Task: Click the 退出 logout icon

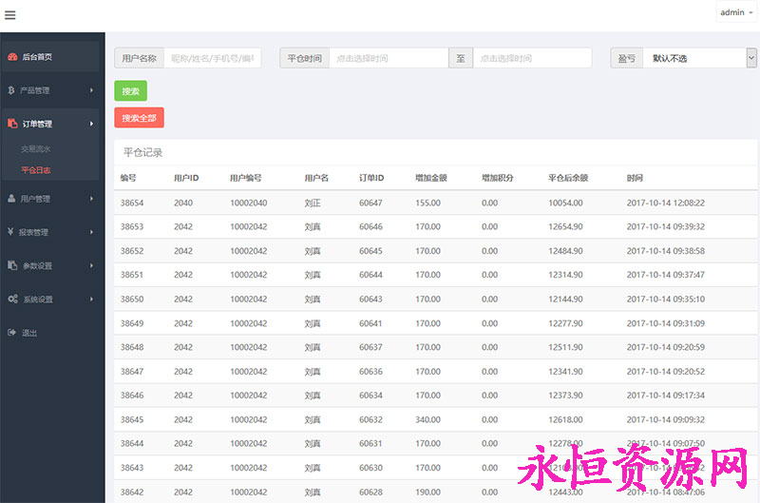Action: pos(11,332)
